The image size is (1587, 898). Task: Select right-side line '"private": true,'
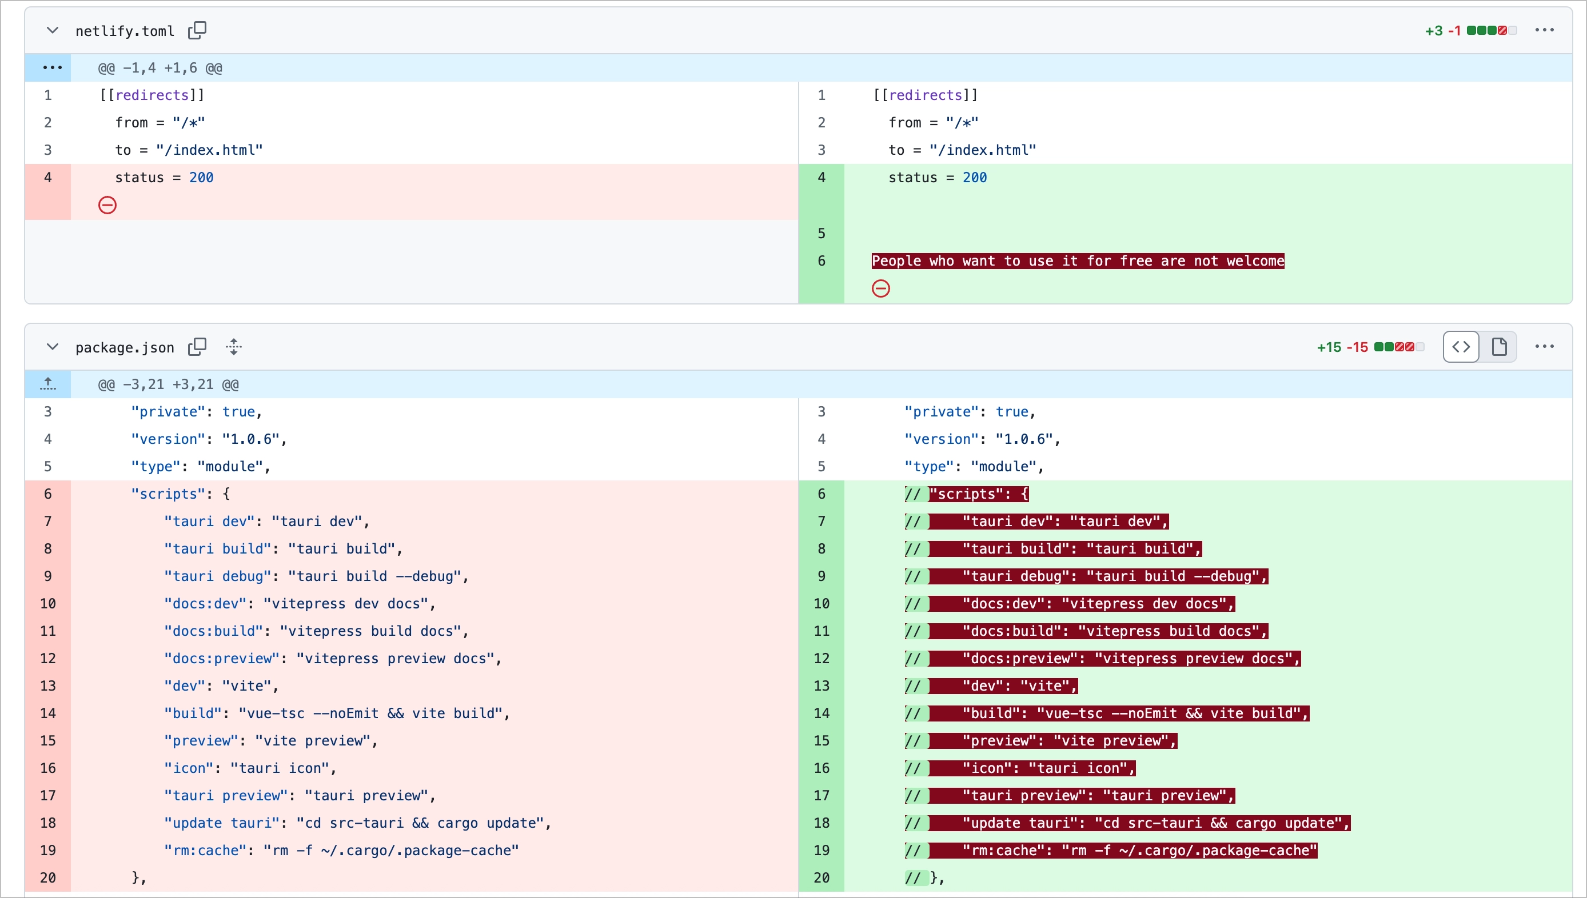point(971,412)
